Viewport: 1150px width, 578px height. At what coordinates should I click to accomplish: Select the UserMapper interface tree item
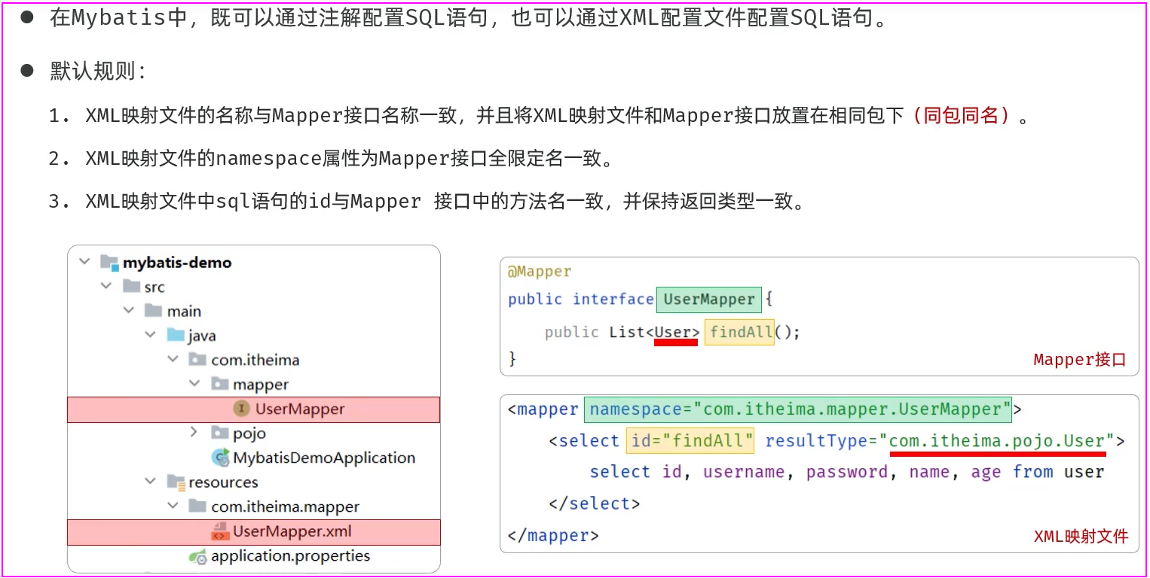click(x=299, y=409)
